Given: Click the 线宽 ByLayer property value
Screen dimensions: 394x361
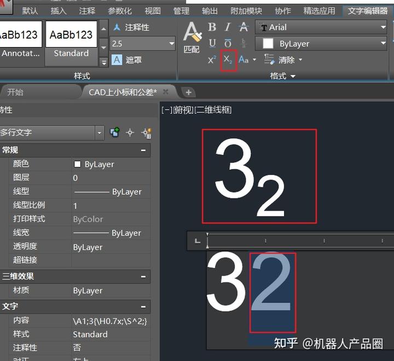Looking at the screenshot, I should (111, 233).
